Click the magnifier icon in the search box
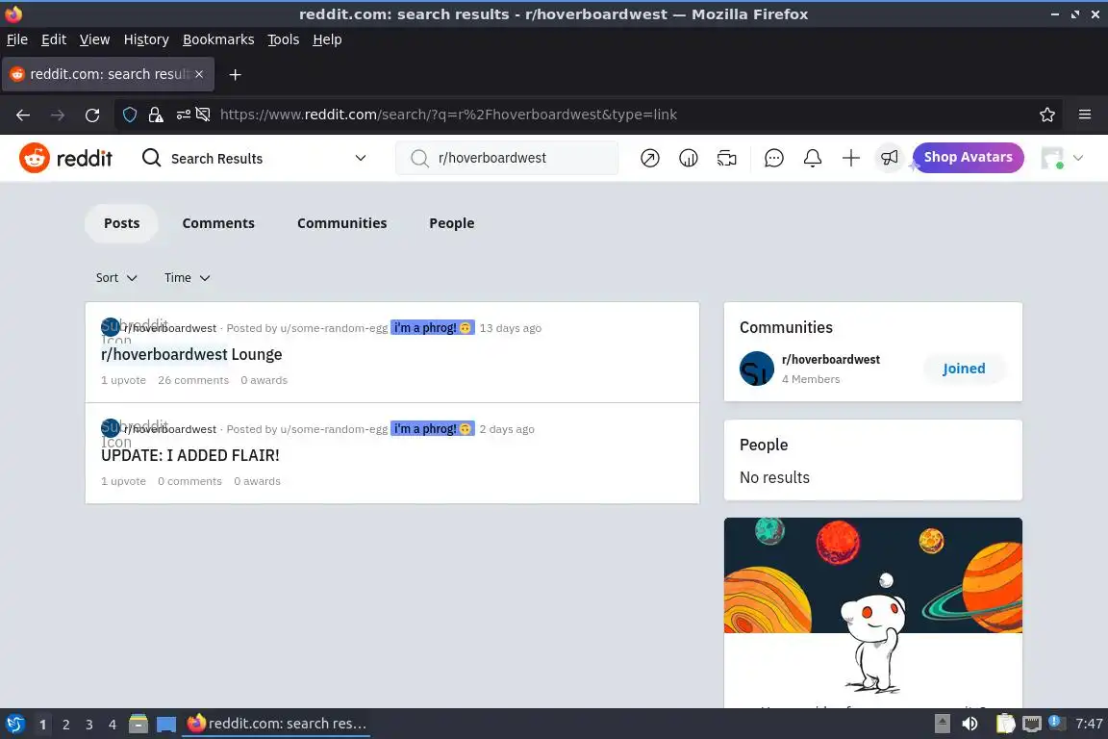Image resolution: width=1108 pixels, height=739 pixels. pos(419,159)
